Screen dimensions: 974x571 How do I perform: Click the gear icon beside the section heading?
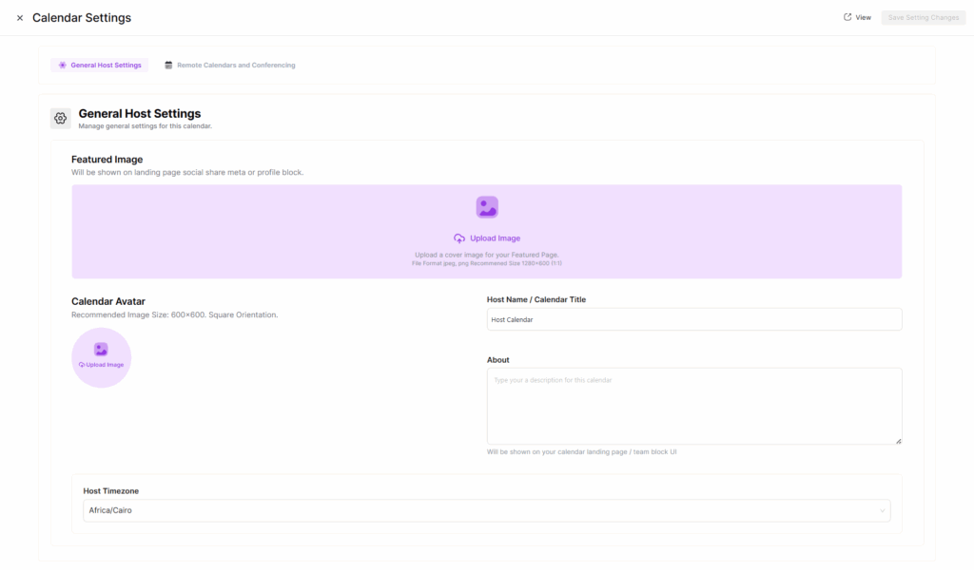[x=61, y=118]
